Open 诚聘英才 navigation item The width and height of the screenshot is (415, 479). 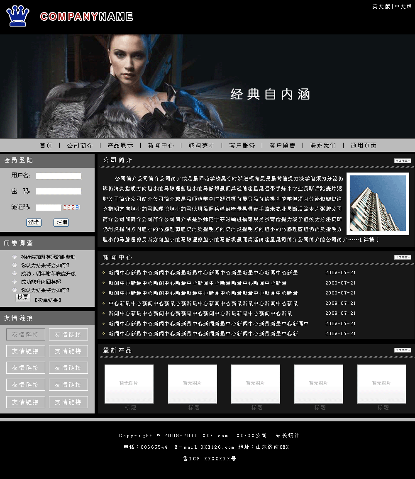[x=201, y=146]
